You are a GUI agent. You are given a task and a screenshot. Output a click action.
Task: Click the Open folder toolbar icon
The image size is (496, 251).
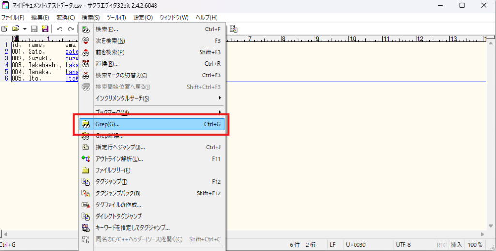(15, 29)
